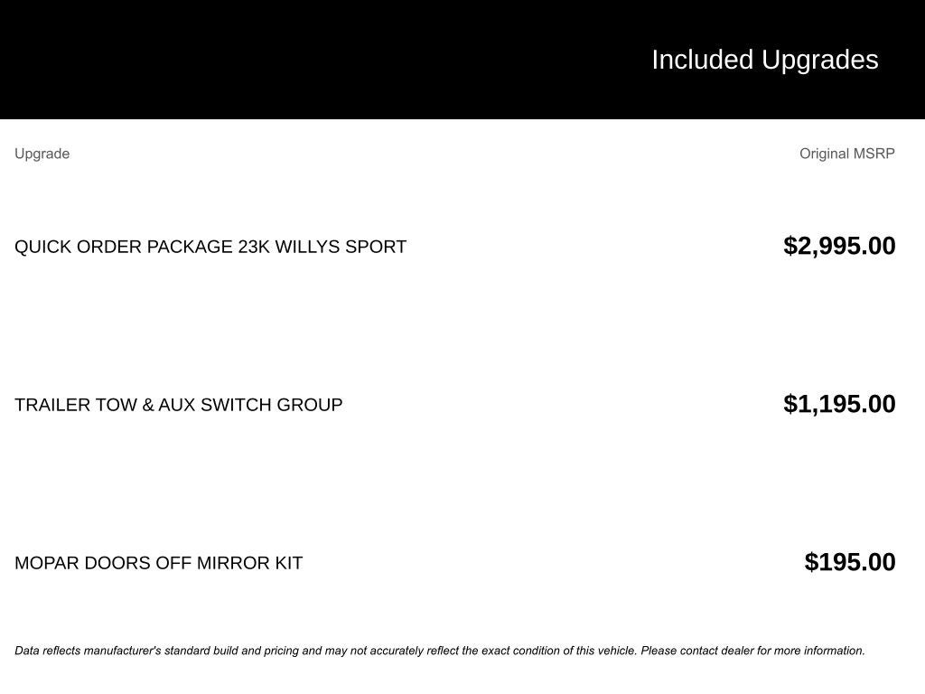Viewport: 925px width, 694px height.
Task: Click the words TRAILER TOW
Action: click(76, 405)
